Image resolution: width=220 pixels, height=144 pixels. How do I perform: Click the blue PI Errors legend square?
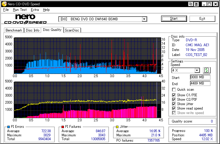click(x=8, y=127)
